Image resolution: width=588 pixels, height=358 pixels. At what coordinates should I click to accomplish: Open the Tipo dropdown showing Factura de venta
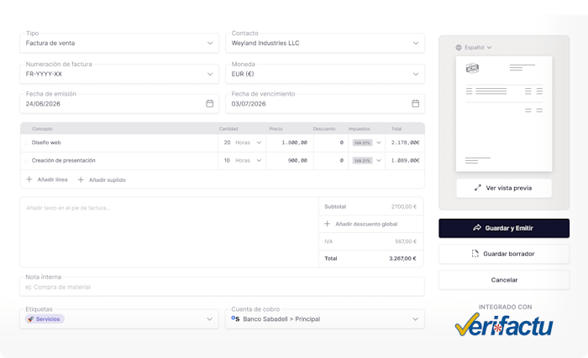(119, 43)
